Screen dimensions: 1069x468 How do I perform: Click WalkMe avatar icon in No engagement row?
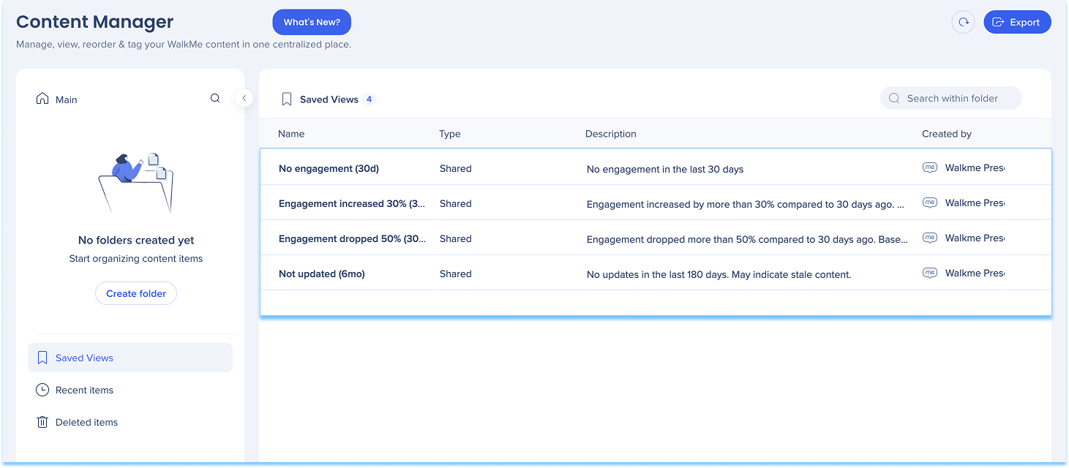[929, 167]
